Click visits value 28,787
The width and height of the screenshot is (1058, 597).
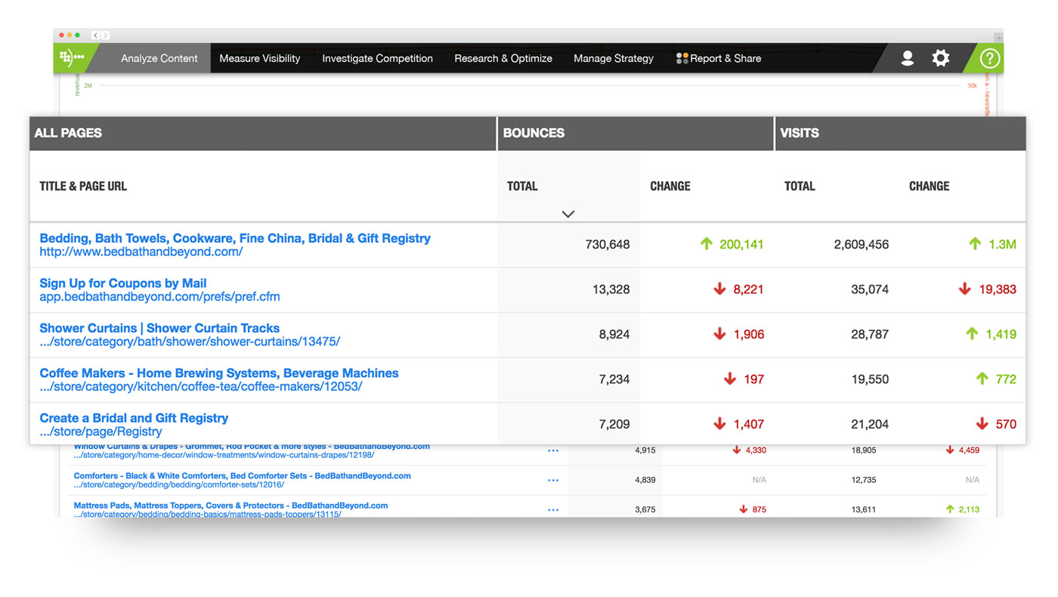(870, 334)
